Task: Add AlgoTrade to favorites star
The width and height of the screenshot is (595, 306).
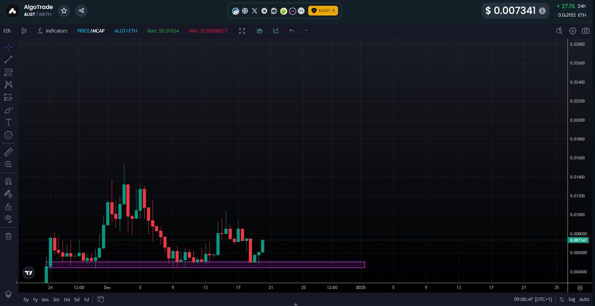Action: tap(64, 10)
